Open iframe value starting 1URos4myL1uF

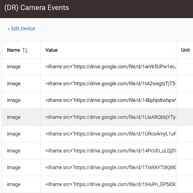[x=111, y=134]
